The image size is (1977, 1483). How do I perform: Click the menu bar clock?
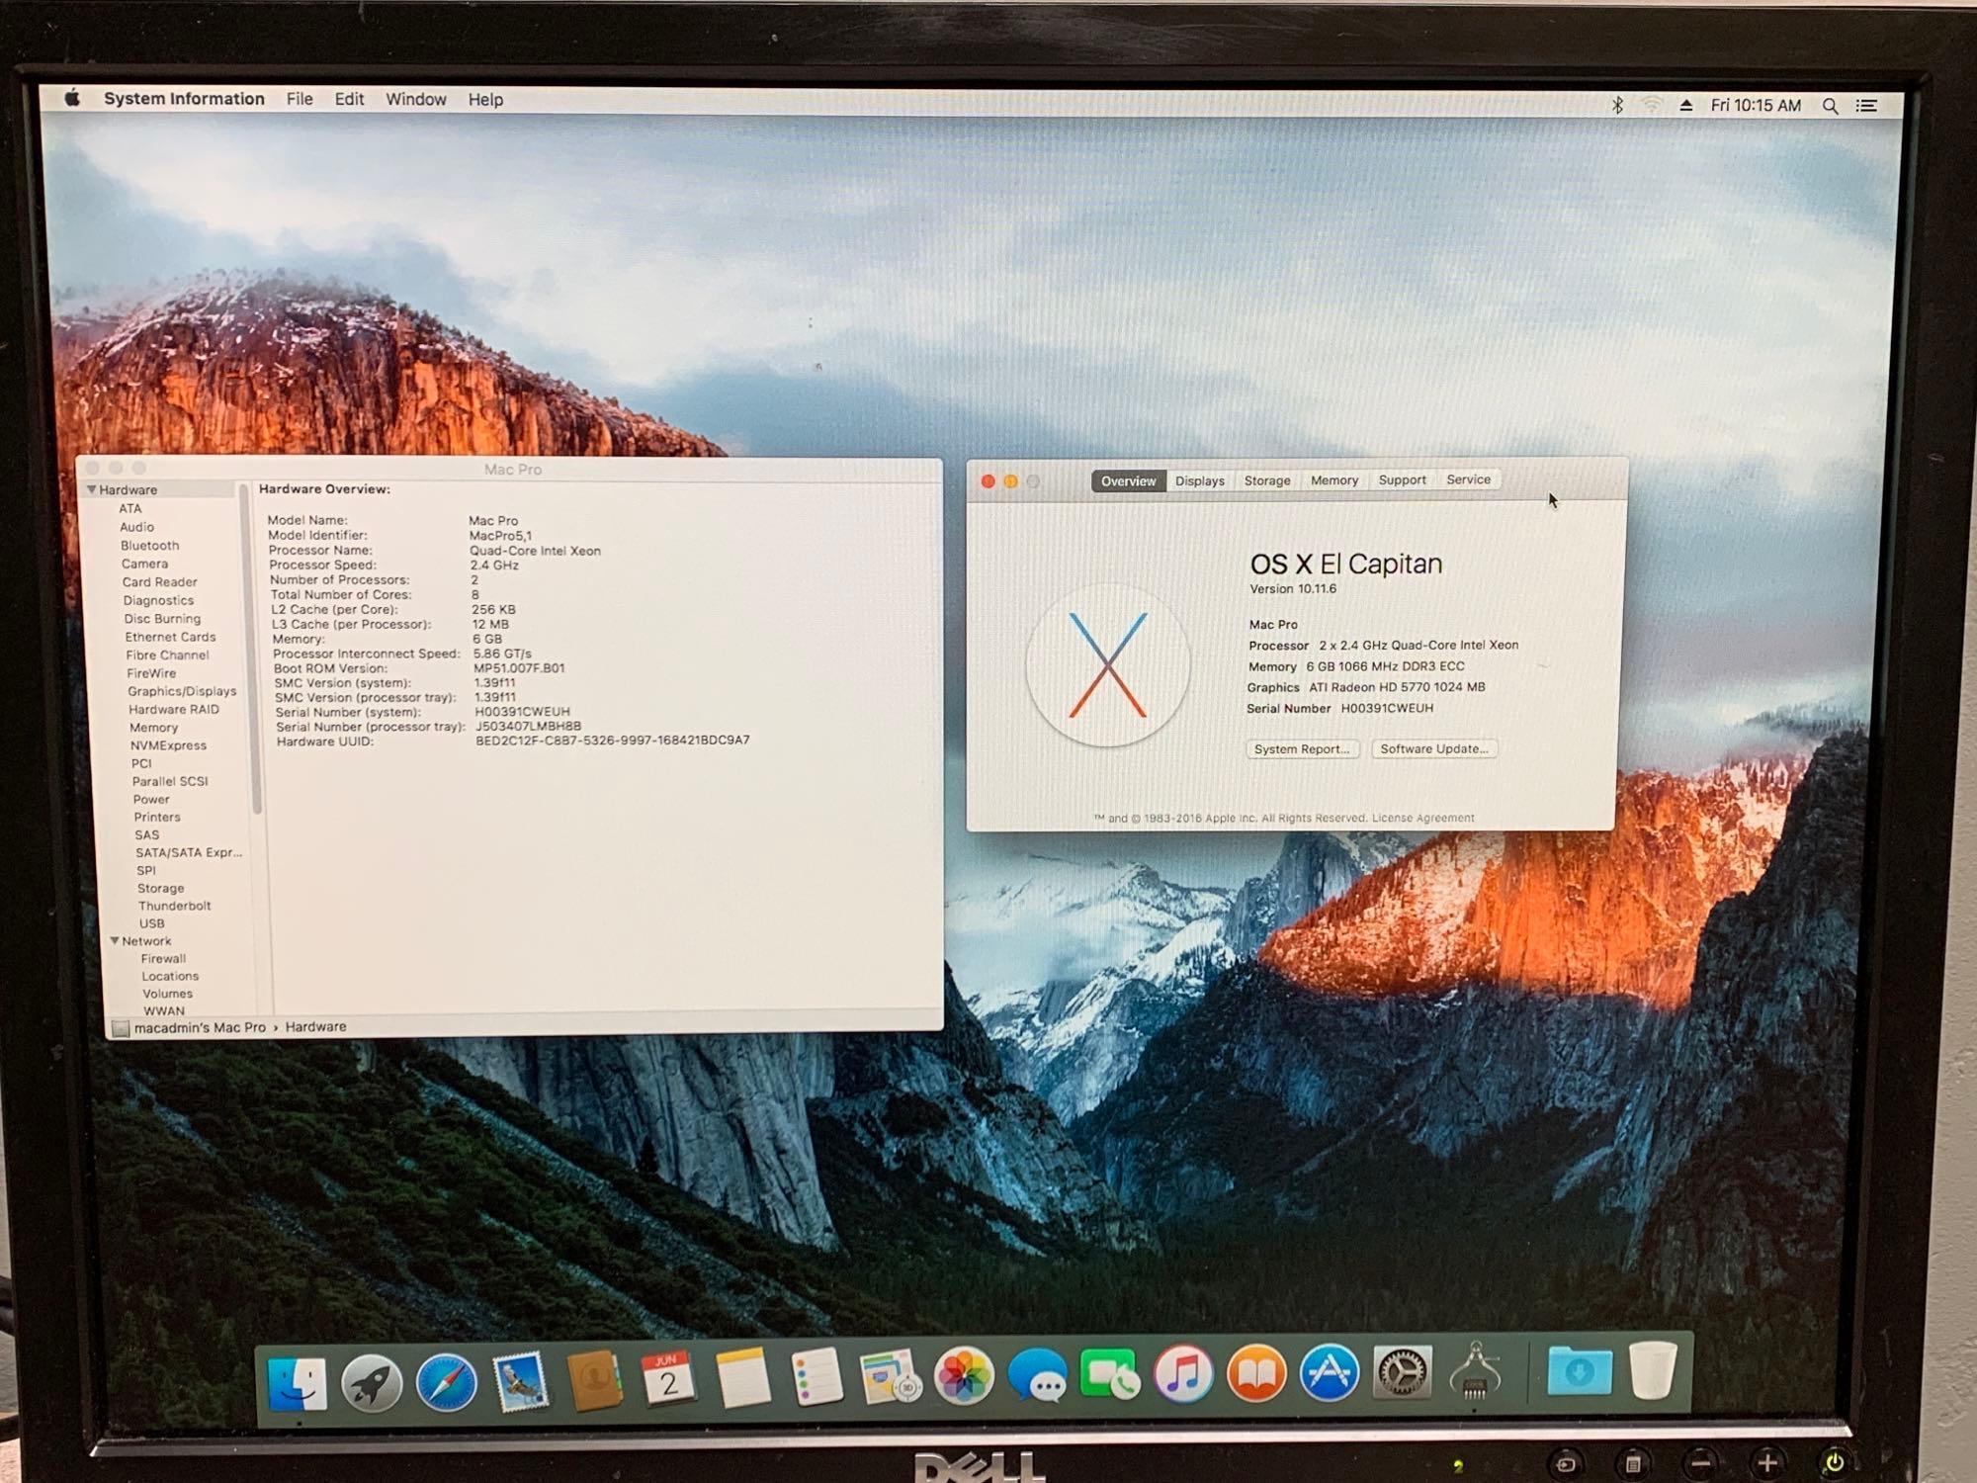coord(1756,105)
